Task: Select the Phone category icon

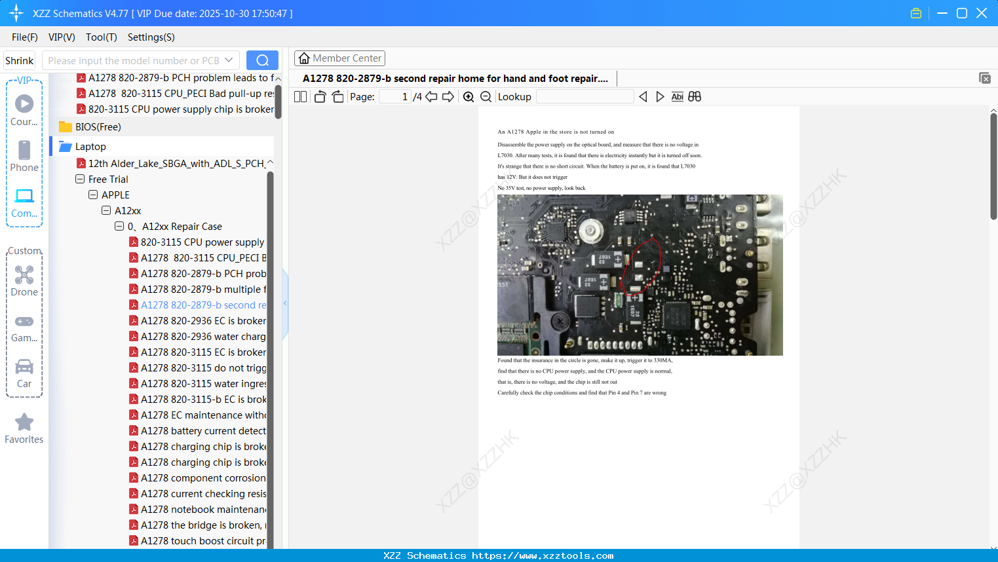Action: click(x=24, y=156)
